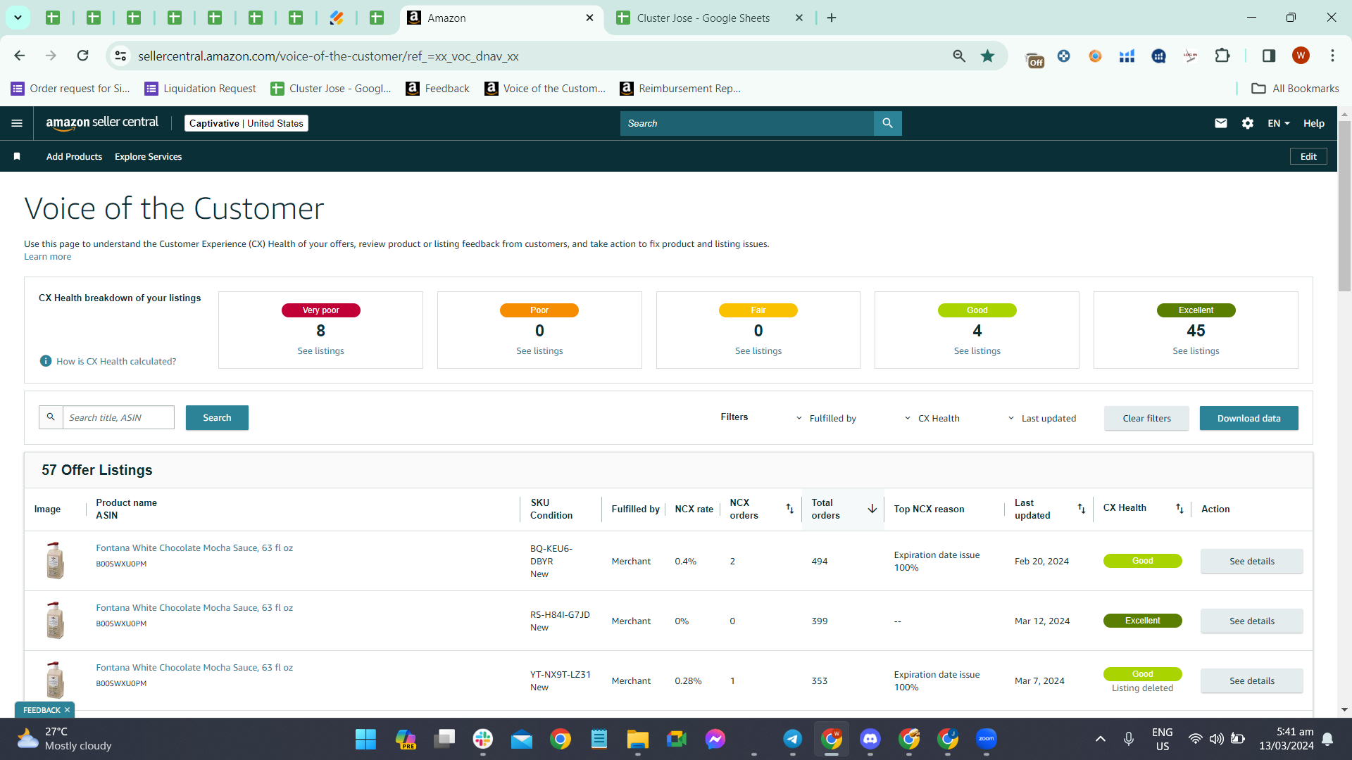The image size is (1352, 760).
Task: Click the bookmark flag icon in favorites bar
Action: pyautogui.click(x=17, y=156)
